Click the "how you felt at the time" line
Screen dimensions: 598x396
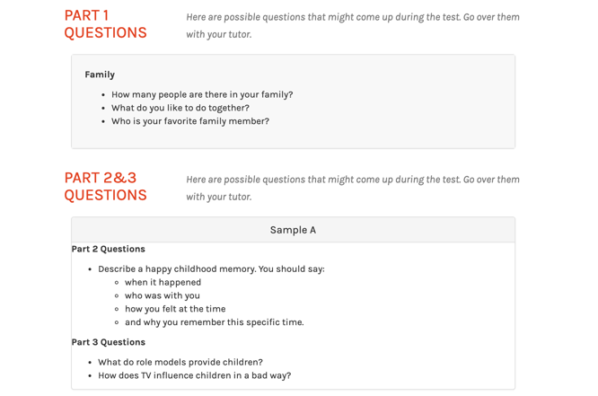click(175, 309)
